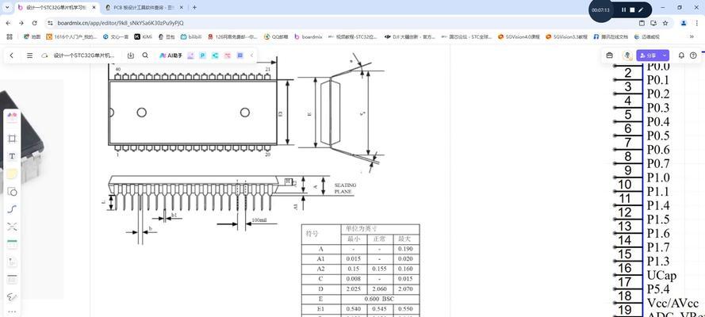Select the Document card tool

[12, 262]
